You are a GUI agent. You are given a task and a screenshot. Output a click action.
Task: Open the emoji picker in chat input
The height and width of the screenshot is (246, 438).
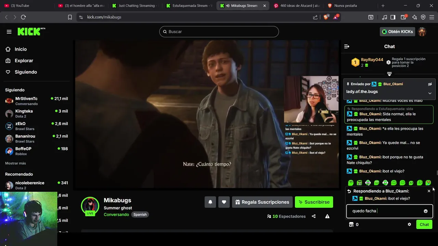[426, 211]
